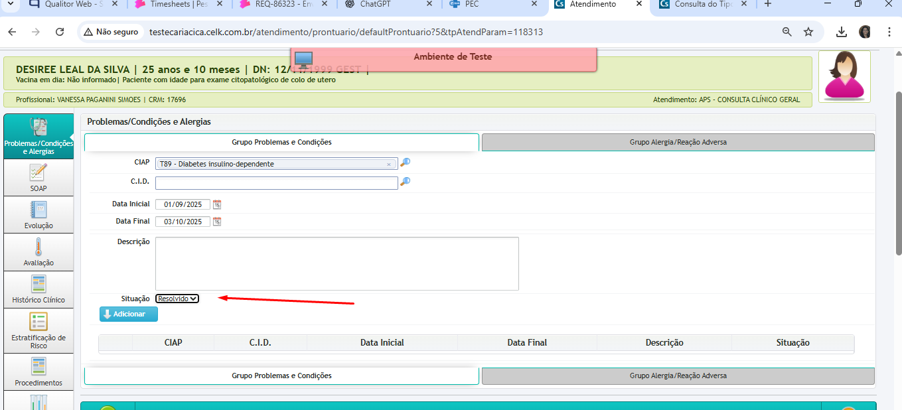Open Histórico Clínico in sidebar

[x=38, y=289]
